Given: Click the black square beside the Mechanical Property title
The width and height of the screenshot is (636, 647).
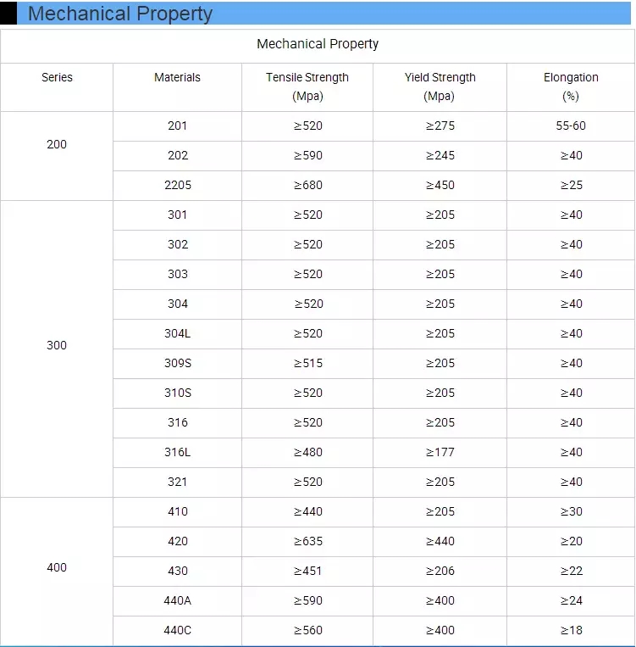Looking at the screenshot, I should [8, 14].
